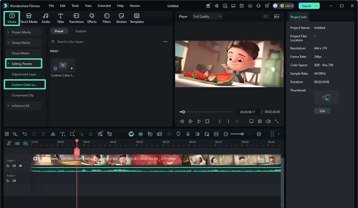
Task: Click the paper plane share icon
Action: tap(217, 6)
